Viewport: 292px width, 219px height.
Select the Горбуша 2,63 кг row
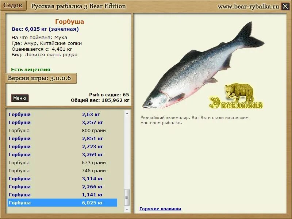(x=62, y=114)
